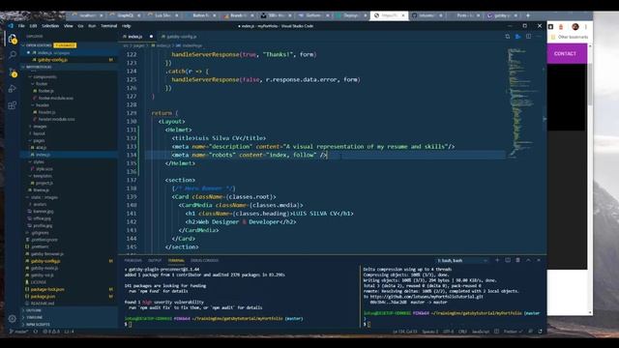This screenshot has height=348, width=619.
Task: Click the Prettier status bar item
Action: (513, 332)
